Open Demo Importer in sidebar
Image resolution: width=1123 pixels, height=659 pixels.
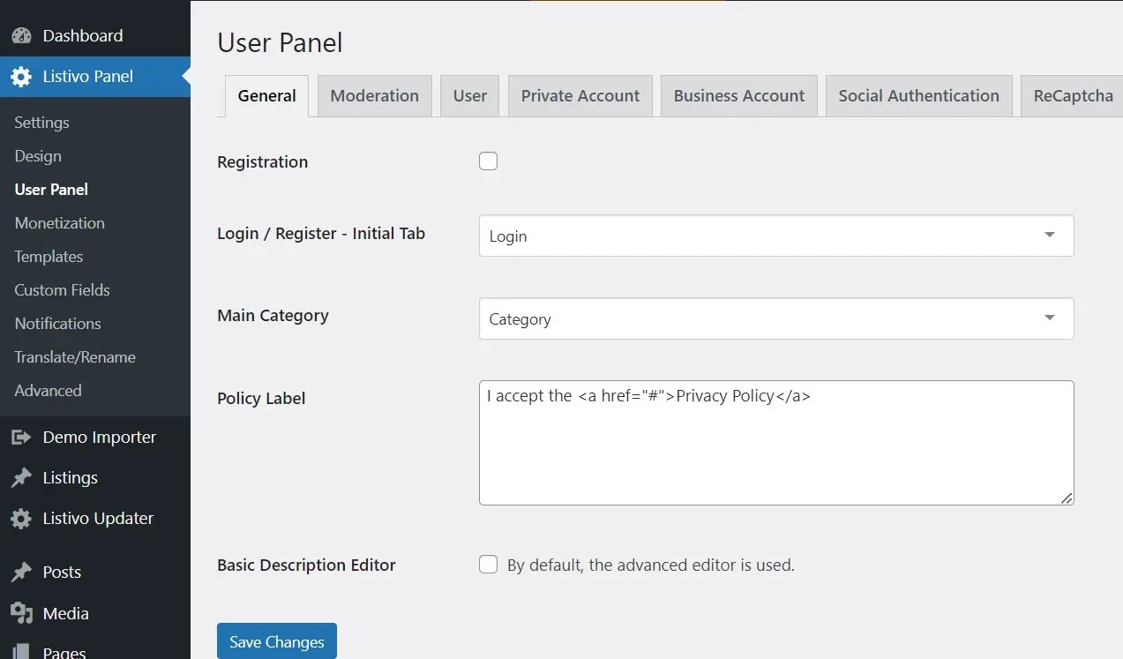point(95,438)
